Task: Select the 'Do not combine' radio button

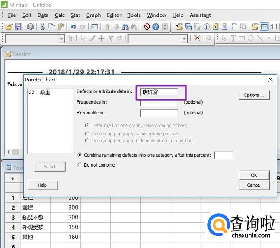Action: pos(80,164)
